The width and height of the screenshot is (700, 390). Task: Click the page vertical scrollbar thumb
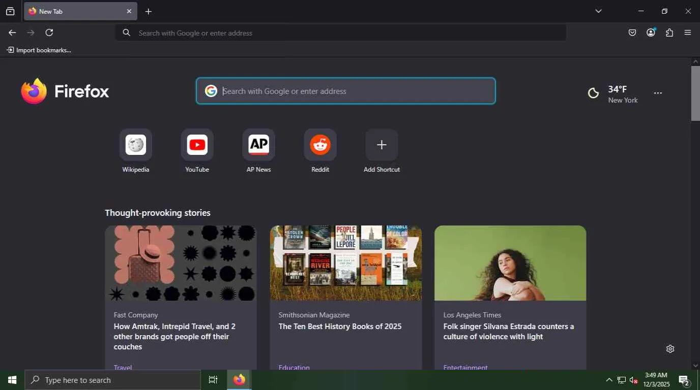[695, 93]
